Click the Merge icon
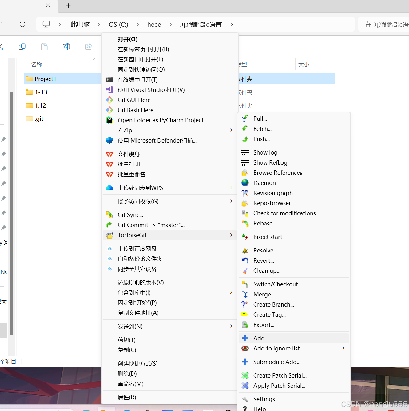409x411 pixels. (245, 294)
